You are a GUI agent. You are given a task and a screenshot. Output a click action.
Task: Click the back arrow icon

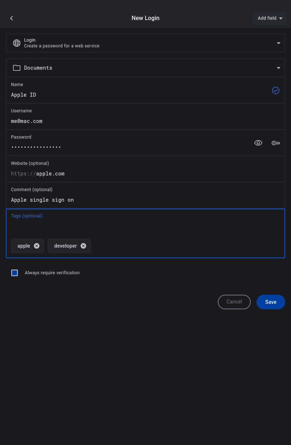click(x=12, y=18)
